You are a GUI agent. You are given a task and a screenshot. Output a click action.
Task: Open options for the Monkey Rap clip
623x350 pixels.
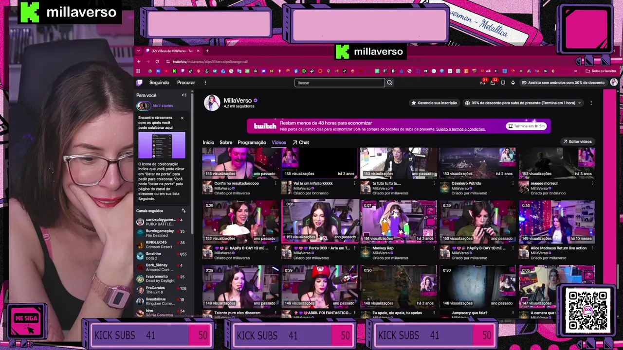(x=434, y=248)
